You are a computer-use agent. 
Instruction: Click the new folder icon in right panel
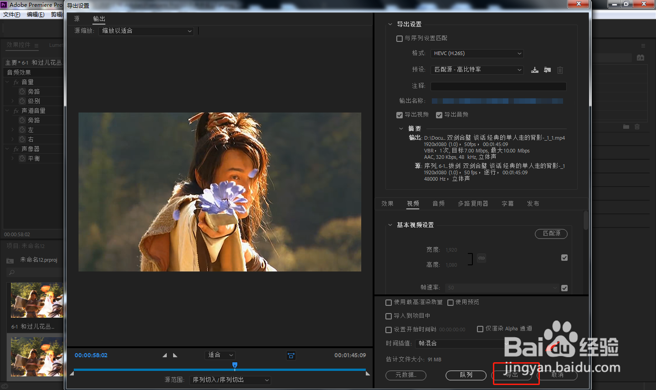point(626,127)
